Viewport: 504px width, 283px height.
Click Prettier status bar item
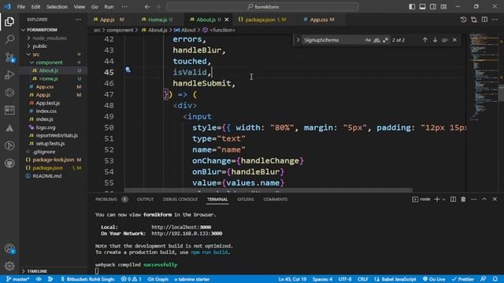click(x=463, y=279)
